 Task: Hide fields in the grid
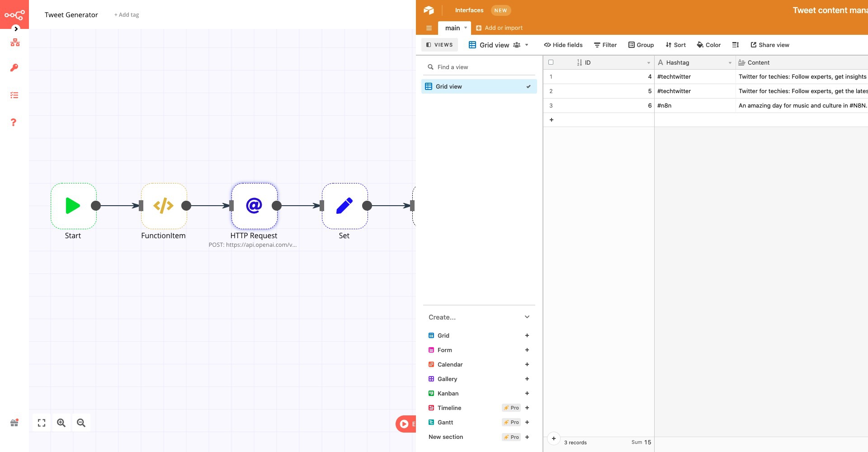point(563,45)
